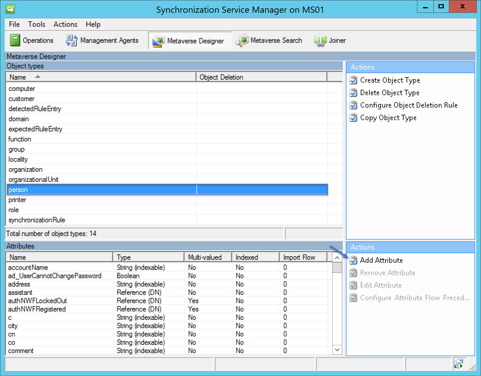Image resolution: width=481 pixels, height=376 pixels.
Task: Click the Import Flow column header
Action: 303,257
